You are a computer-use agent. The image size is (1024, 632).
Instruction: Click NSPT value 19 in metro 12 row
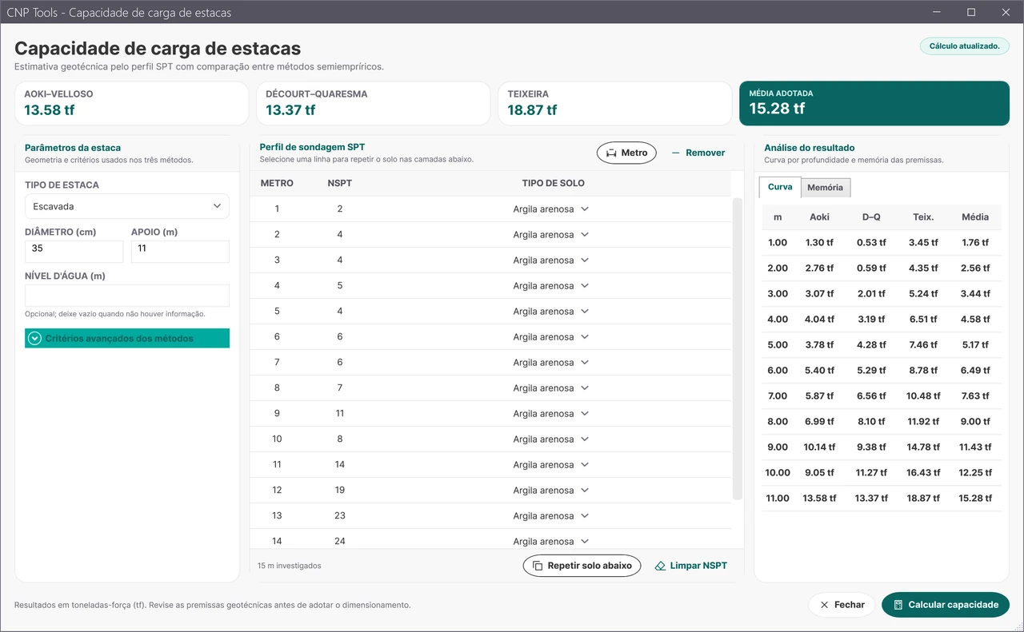click(340, 491)
